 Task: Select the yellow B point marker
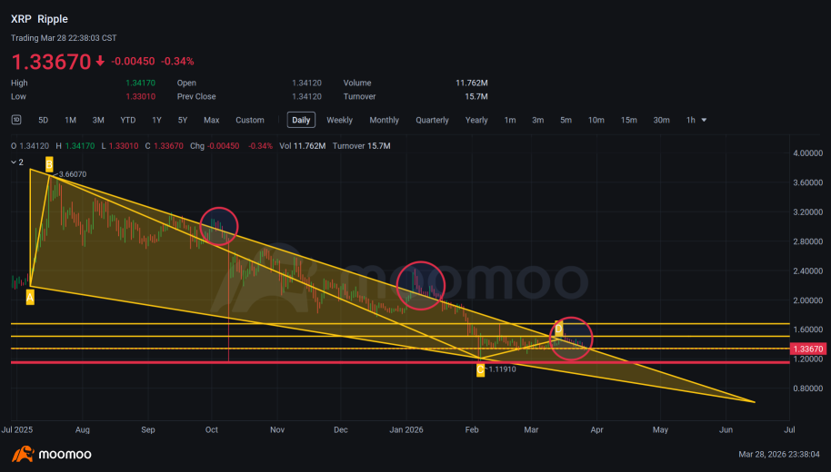tap(49, 164)
